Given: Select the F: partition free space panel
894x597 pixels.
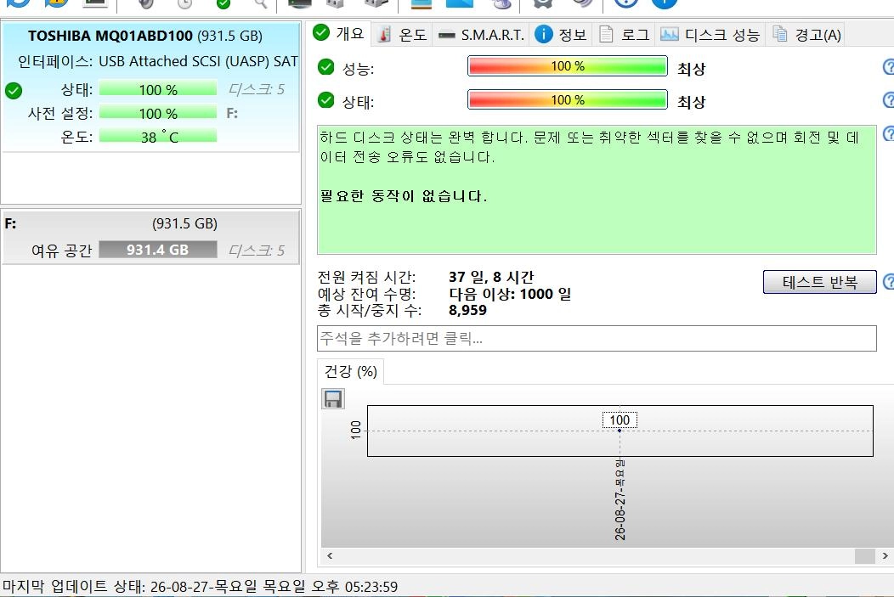Looking at the screenshot, I should tap(150, 237).
